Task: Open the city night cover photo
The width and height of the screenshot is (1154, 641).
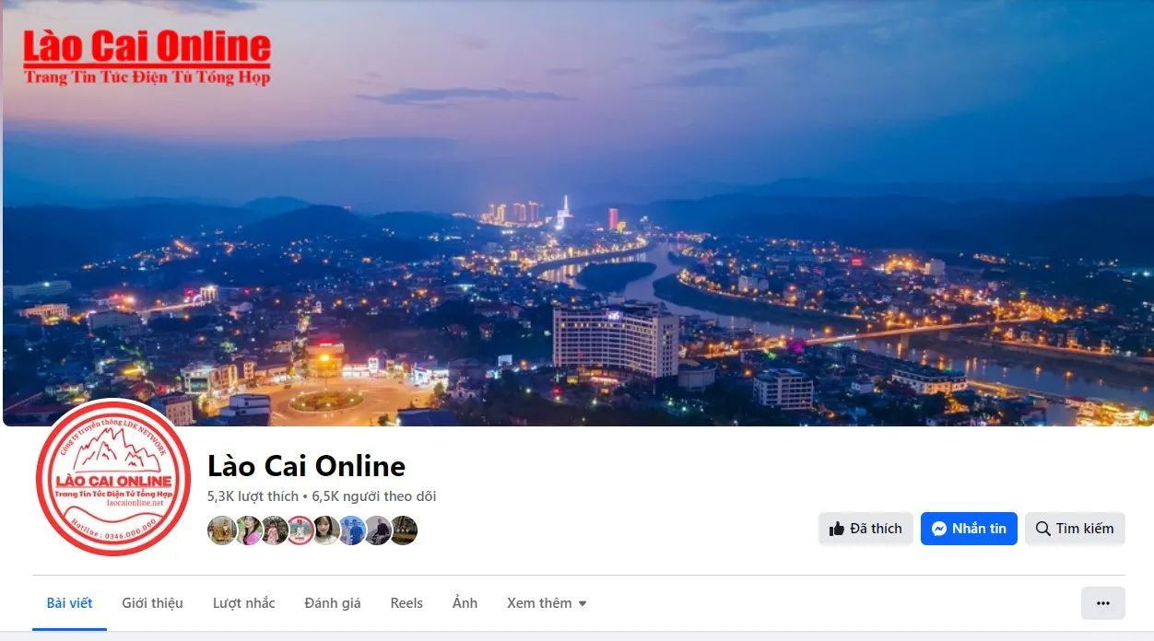Action: point(577,213)
